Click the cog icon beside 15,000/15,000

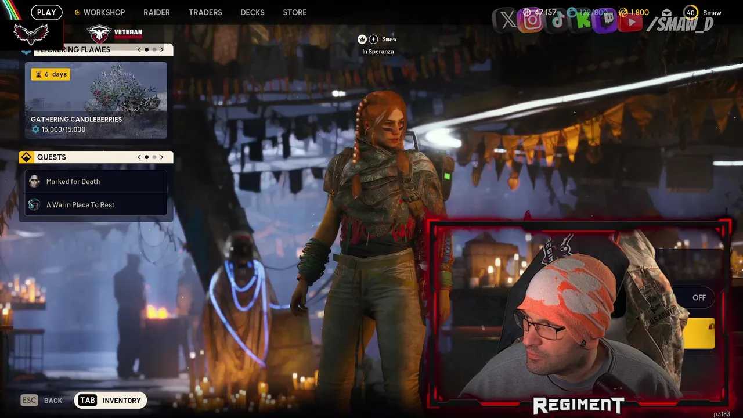click(35, 129)
